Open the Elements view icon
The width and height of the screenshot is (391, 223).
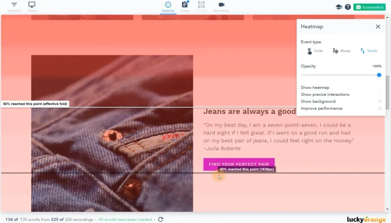point(201,5)
